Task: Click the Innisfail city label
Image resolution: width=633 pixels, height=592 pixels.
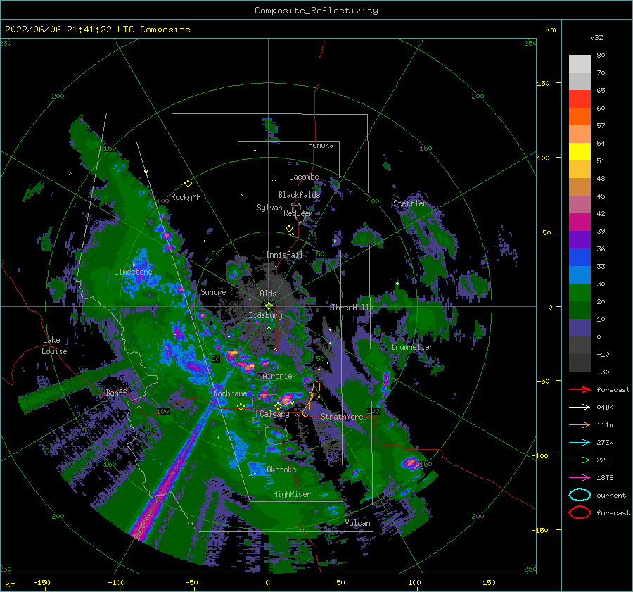Action: [x=284, y=255]
